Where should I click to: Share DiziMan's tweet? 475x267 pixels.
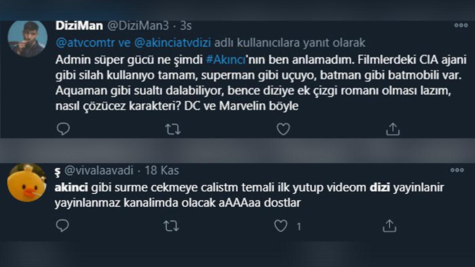tap(393, 129)
